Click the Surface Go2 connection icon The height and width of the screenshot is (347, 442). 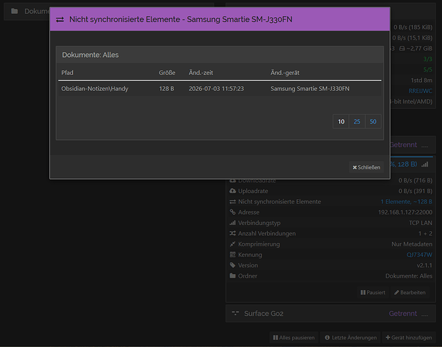235,313
